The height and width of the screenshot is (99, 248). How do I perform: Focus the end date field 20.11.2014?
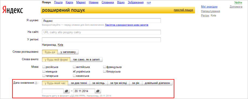coord(84,91)
